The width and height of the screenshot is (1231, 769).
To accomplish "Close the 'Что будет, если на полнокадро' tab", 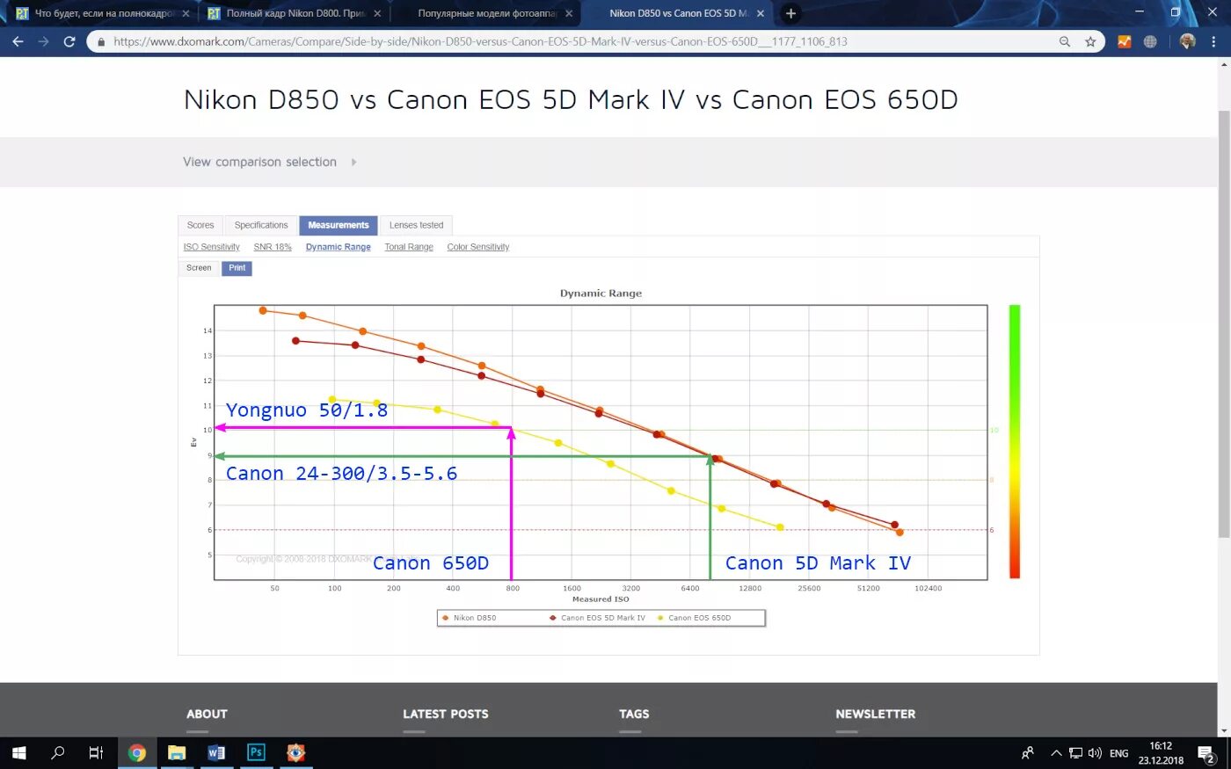I will pyautogui.click(x=186, y=13).
